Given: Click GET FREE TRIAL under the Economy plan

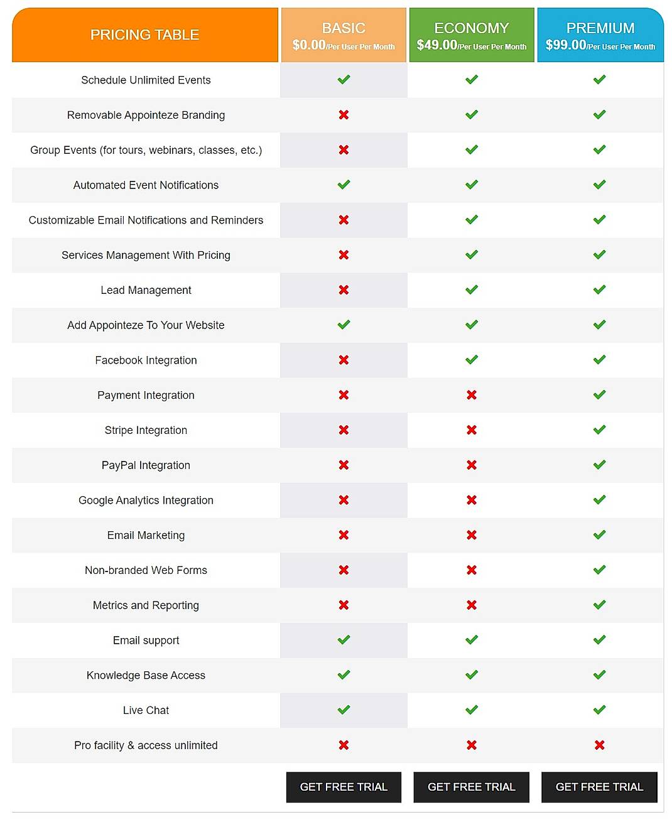Looking at the screenshot, I should [x=471, y=787].
